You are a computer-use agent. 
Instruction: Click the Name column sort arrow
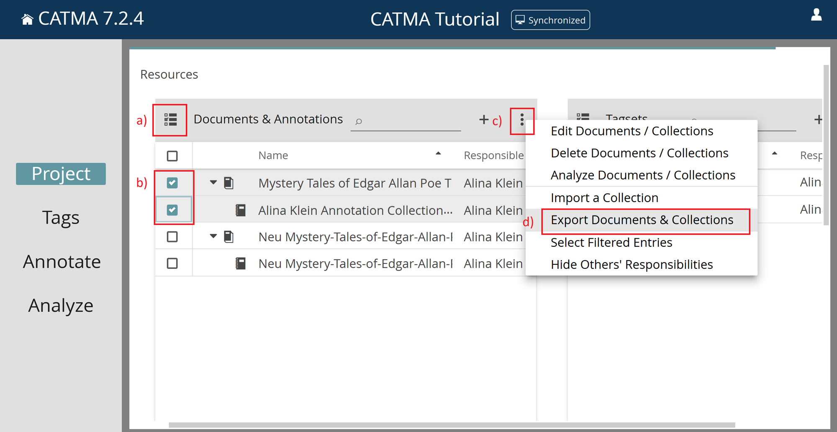point(438,154)
